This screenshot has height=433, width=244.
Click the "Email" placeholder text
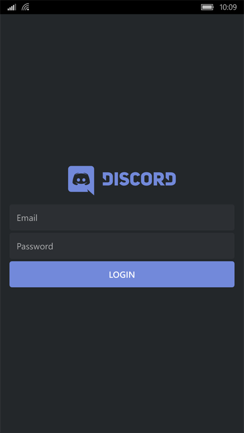tap(27, 218)
